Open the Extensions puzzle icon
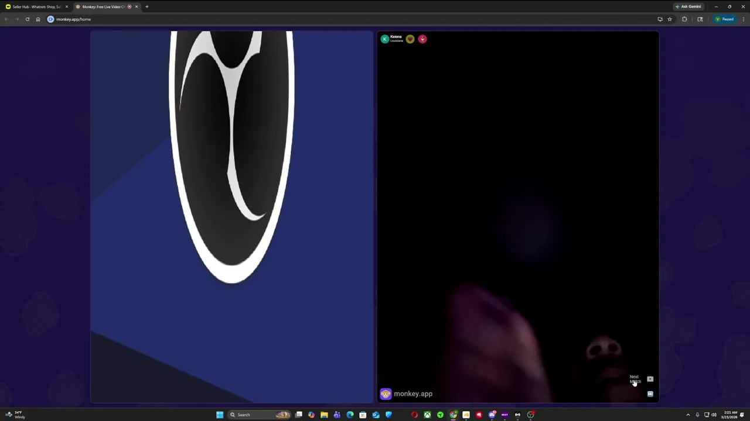Viewport: 750px width, 421px height. click(684, 19)
